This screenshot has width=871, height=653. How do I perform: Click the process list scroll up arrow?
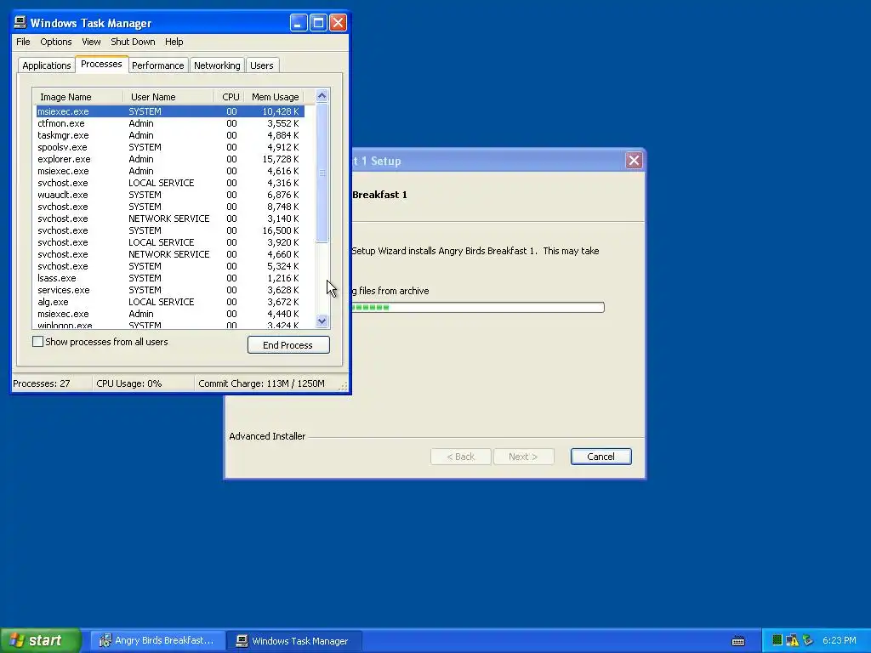coord(322,96)
